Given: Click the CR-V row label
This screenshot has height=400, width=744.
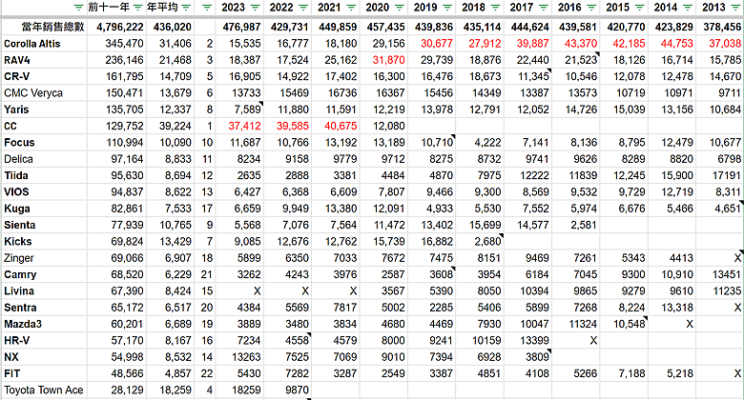Looking at the screenshot, I should coord(16,76).
